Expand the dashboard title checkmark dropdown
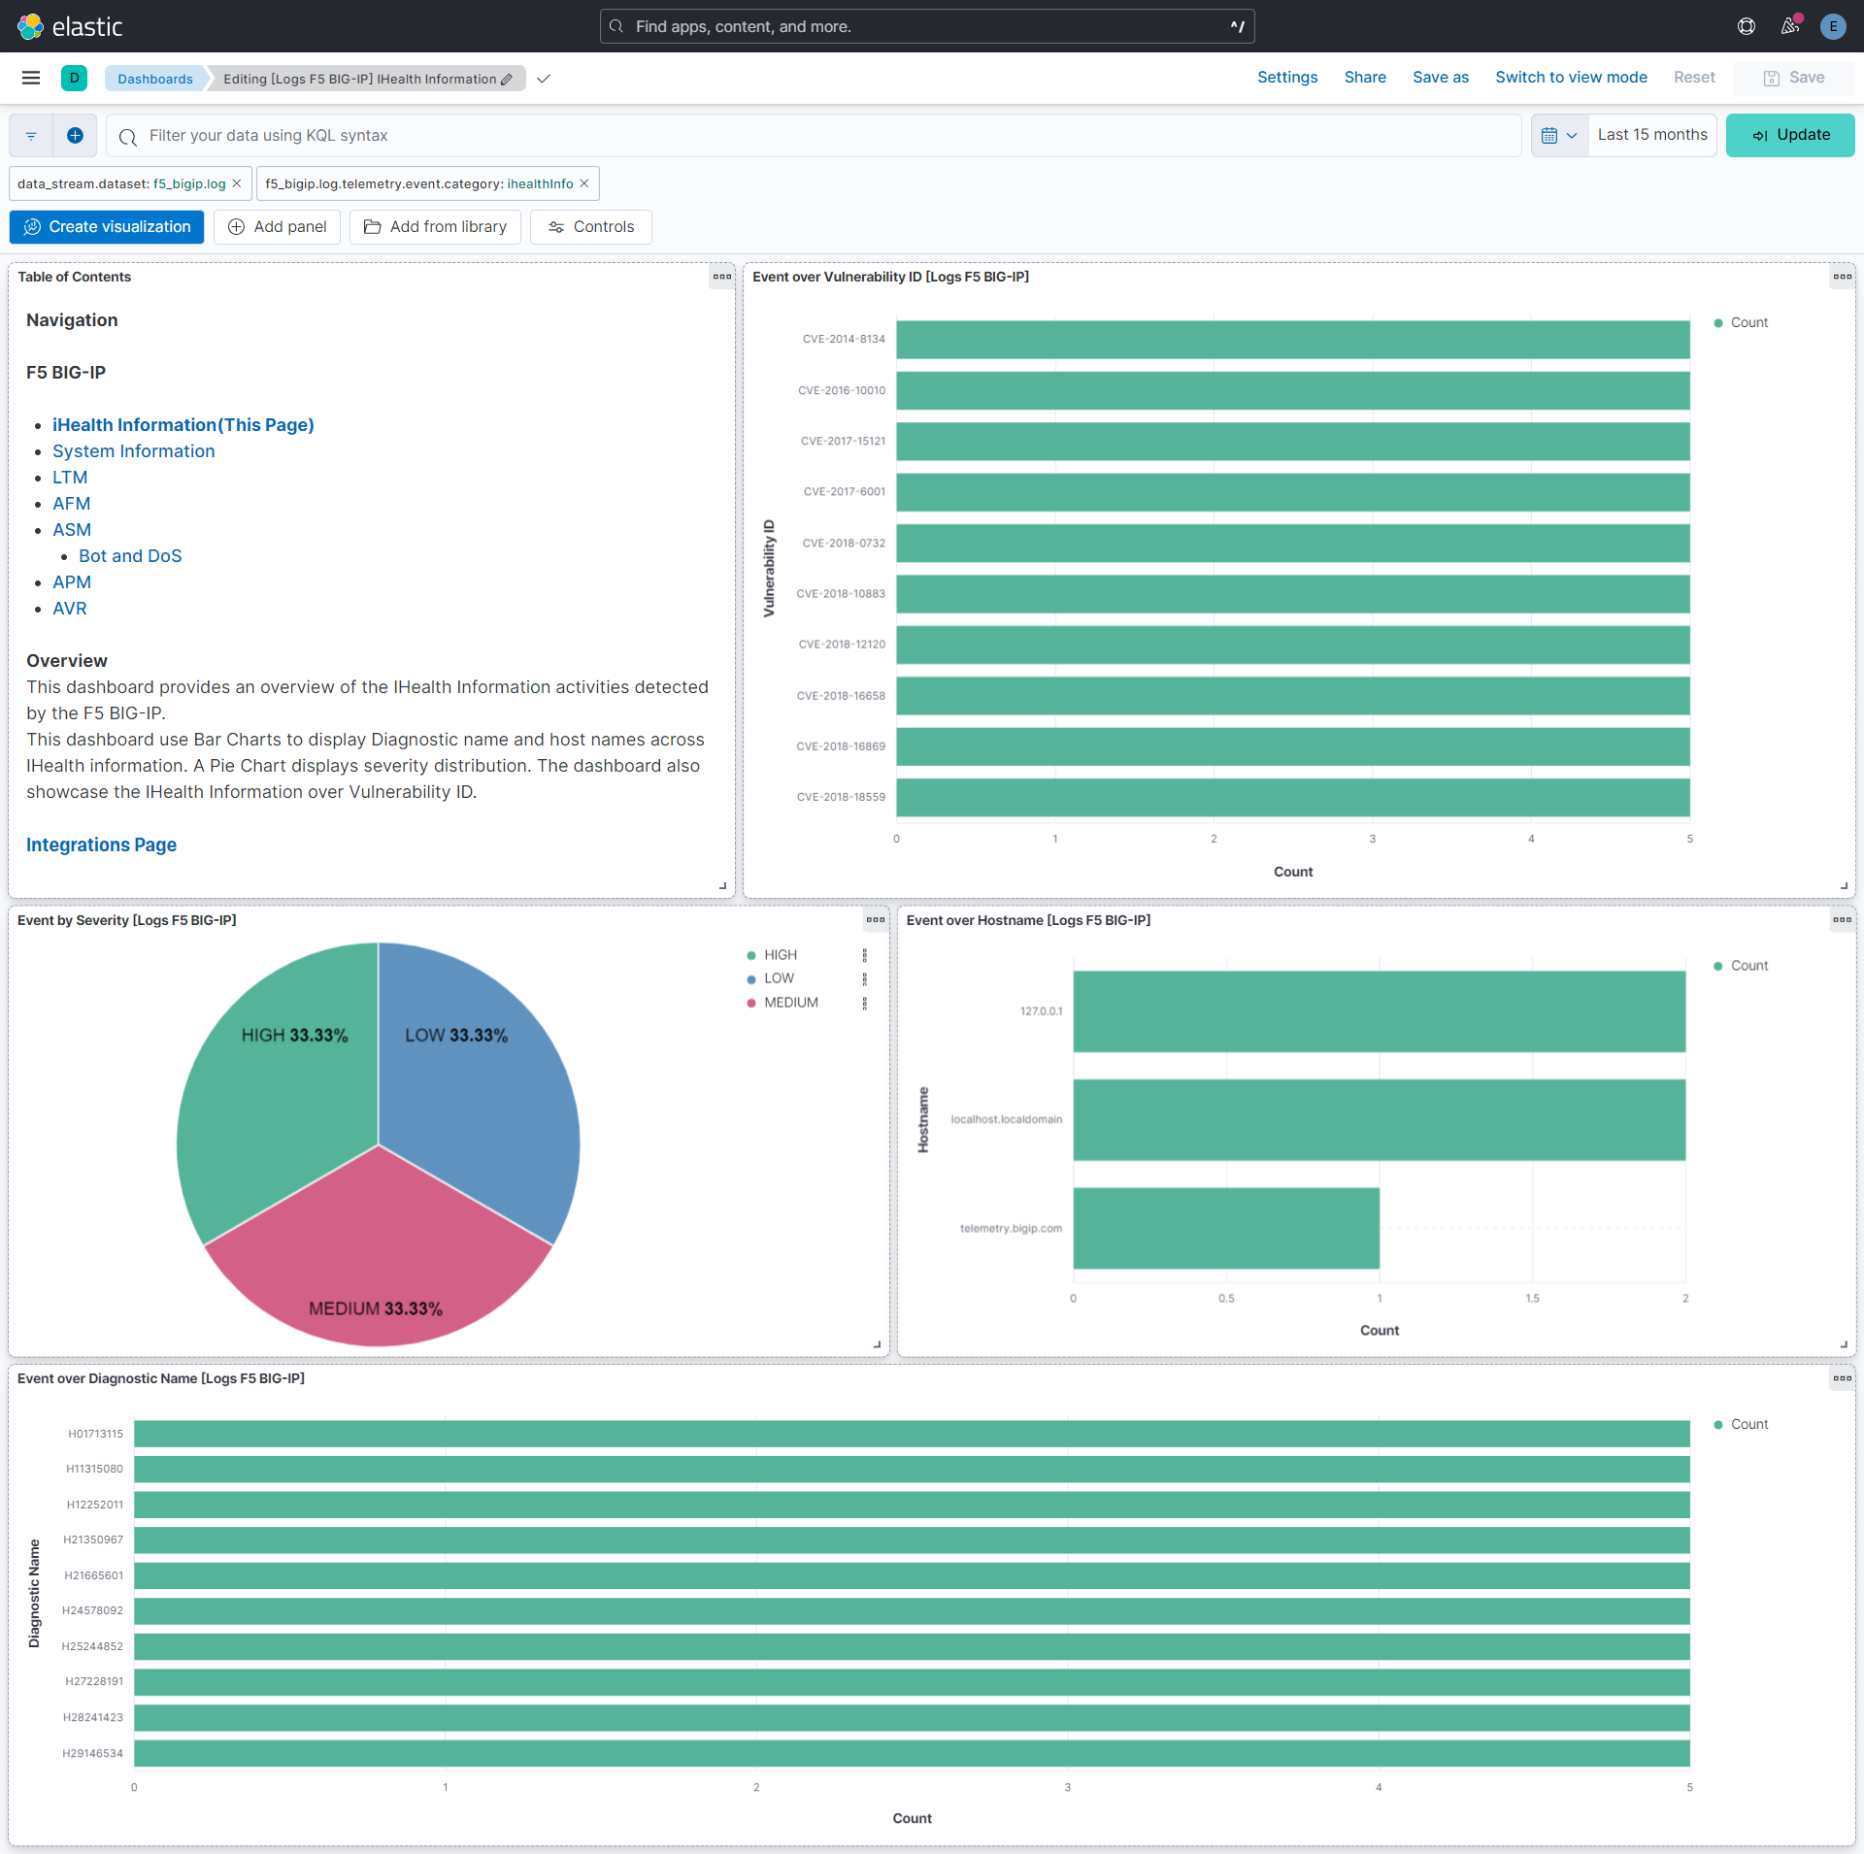This screenshot has width=1864, height=1854. (x=543, y=79)
